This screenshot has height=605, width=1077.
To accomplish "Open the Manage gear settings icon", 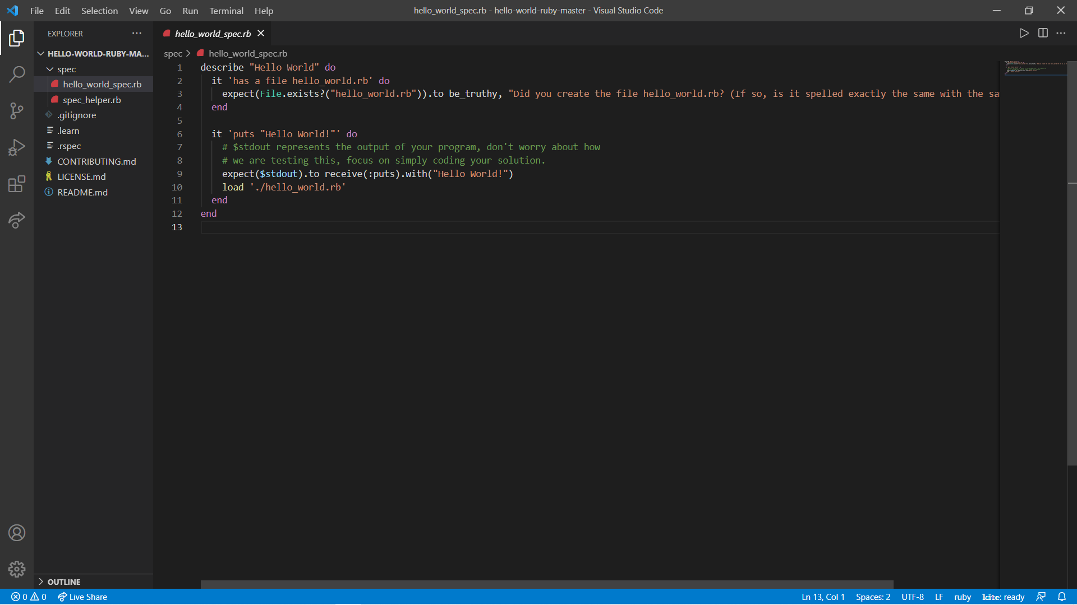I will [17, 569].
